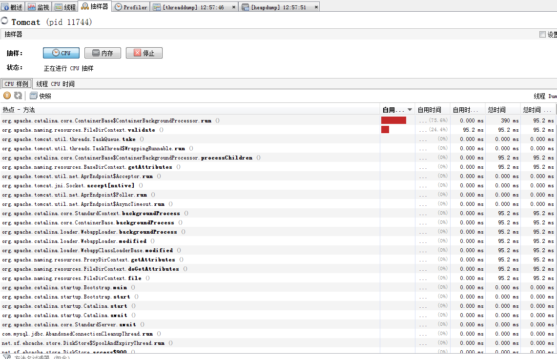Click the 24.4% self time bar
The height and width of the screenshot is (359, 557).
(385, 130)
